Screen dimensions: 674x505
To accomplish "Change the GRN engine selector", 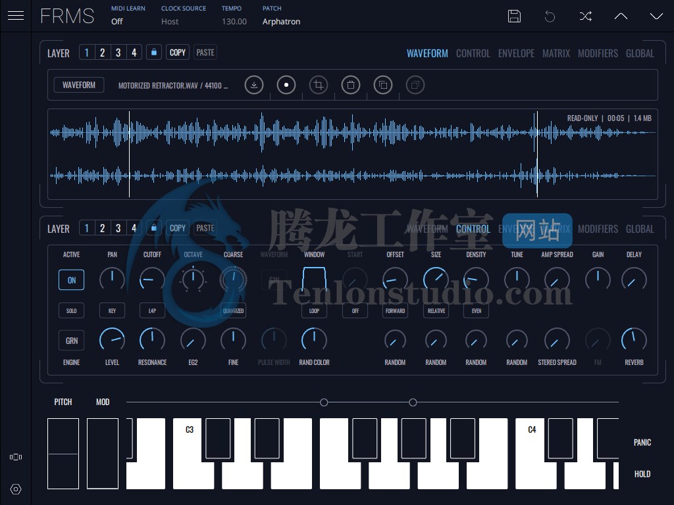I will click(71, 341).
